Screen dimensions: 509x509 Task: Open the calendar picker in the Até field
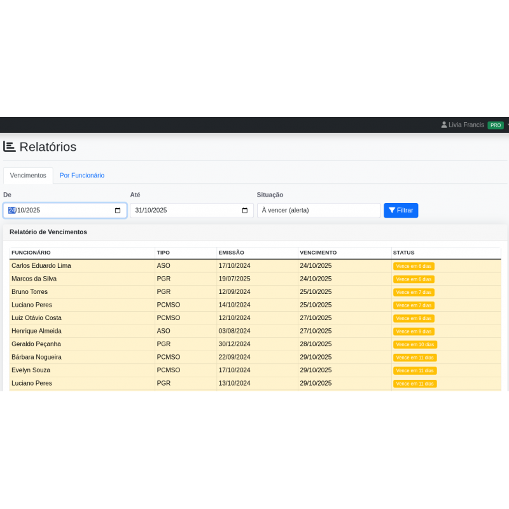[x=245, y=211]
